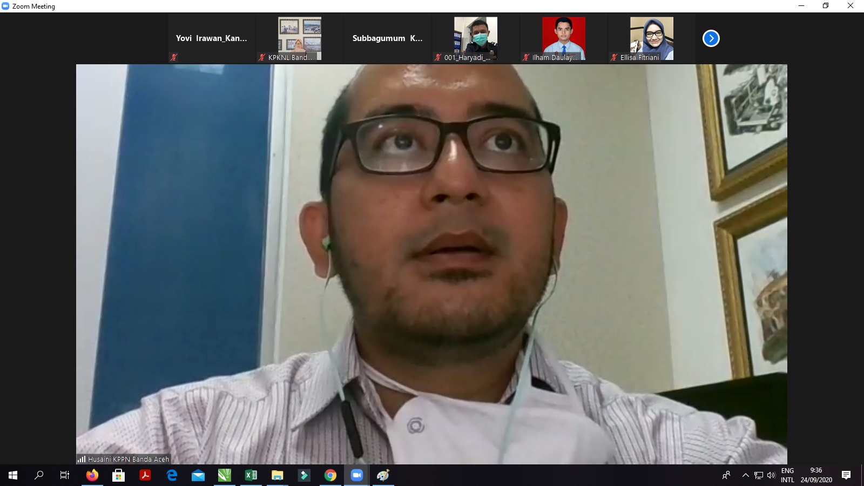Select the KPKNL Band participant thumbnail
The image size is (864, 486).
point(299,38)
